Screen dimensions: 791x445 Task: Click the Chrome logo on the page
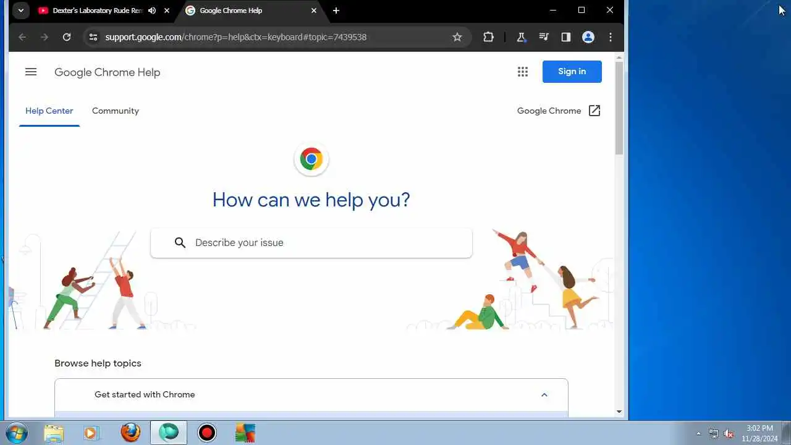(311, 159)
